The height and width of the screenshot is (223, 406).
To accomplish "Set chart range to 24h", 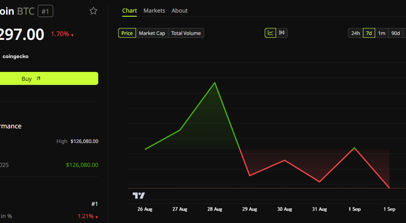I will point(356,33).
